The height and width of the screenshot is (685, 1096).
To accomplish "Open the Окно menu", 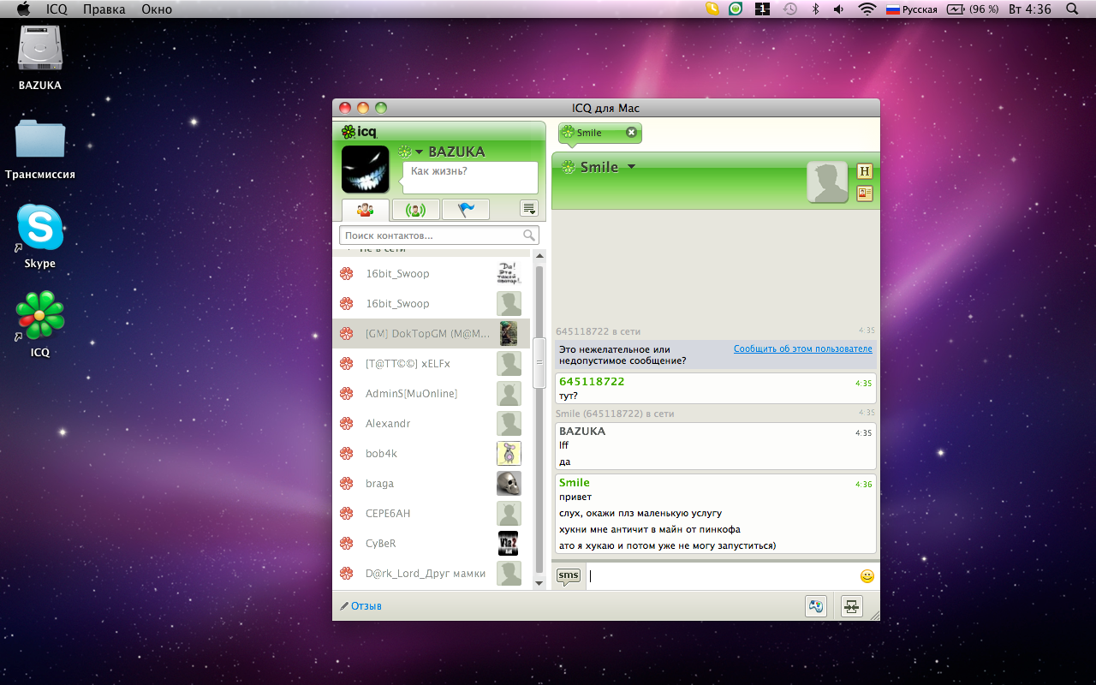I will 156,9.
